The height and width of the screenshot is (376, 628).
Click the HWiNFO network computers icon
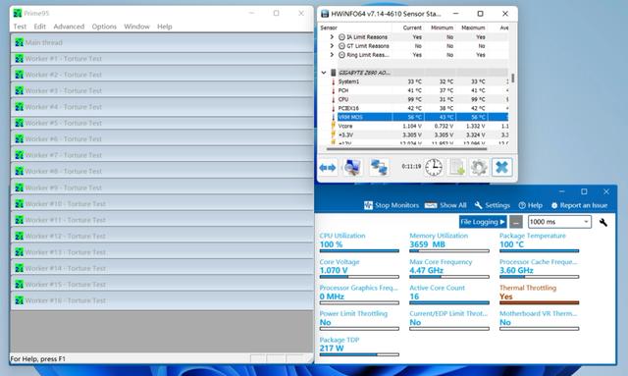(x=379, y=167)
